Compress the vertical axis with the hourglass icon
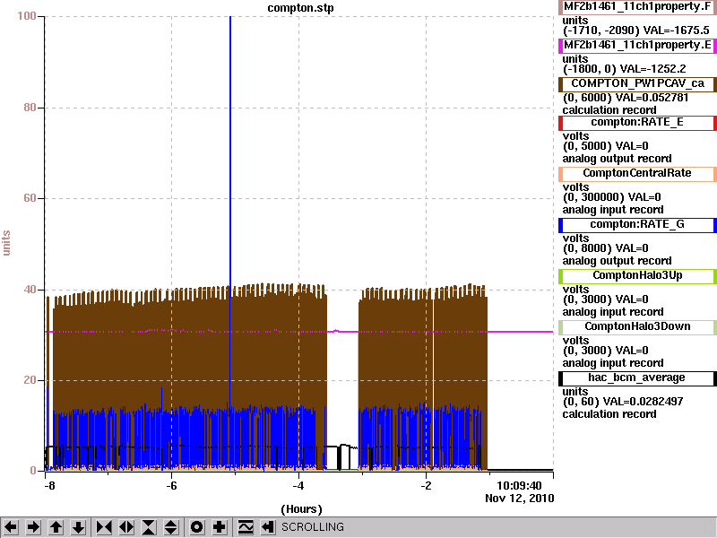 (149, 527)
